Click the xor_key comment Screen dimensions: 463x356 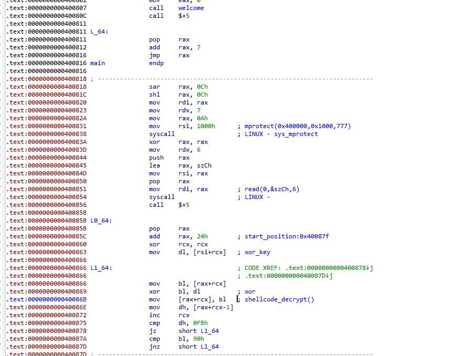pyautogui.click(x=257, y=252)
